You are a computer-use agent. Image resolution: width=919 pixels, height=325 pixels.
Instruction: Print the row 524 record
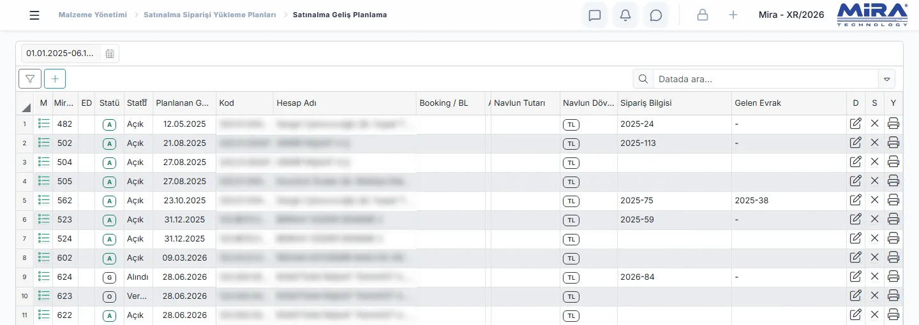[x=893, y=238]
